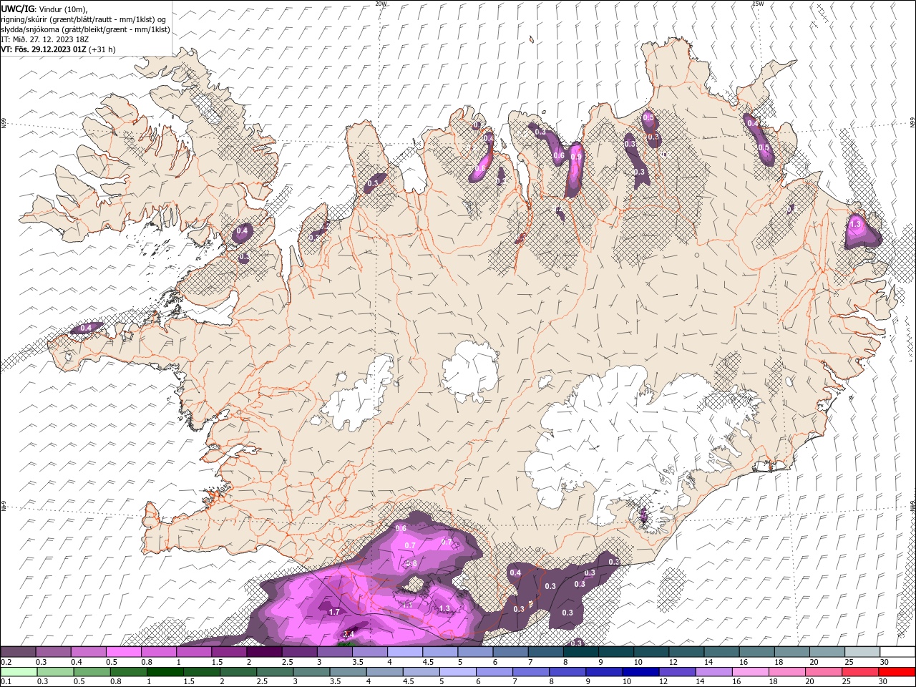Viewport: 916px width, 687px height.
Task: Pick the pure red 30 swatch in lower legend
Action: coord(897,672)
